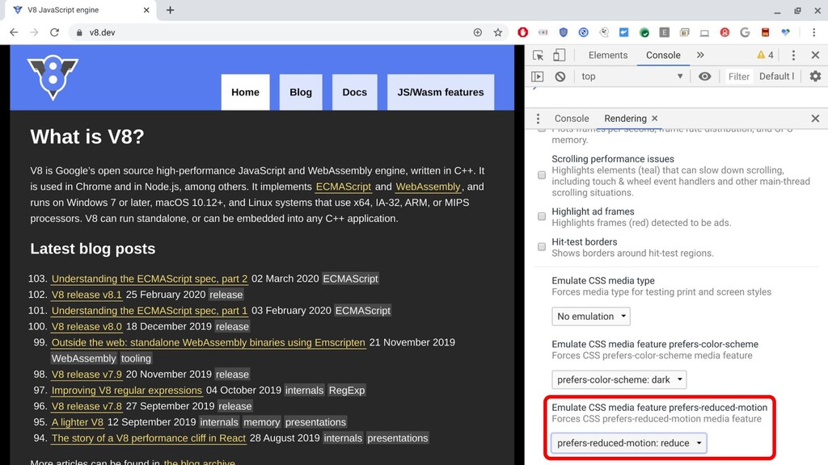This screenshot has width=828, height=465.
Task: Open the prefers-reduced-motion: reduce dropdown
Action: 628,443
